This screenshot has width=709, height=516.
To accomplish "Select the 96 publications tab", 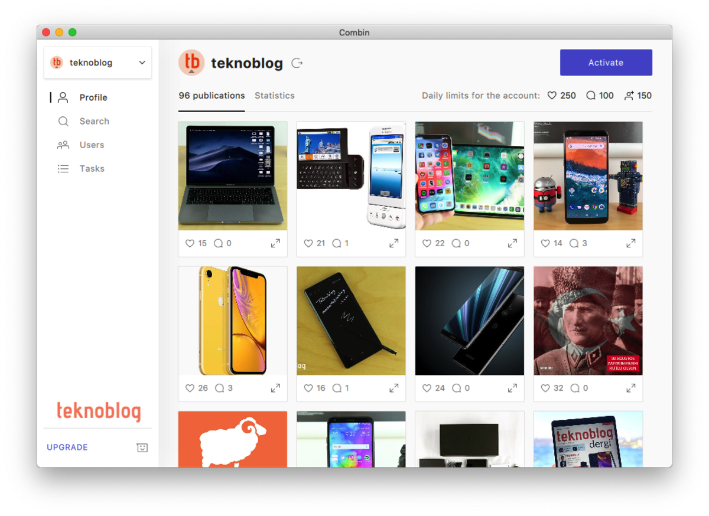I will tap(212, 96).
